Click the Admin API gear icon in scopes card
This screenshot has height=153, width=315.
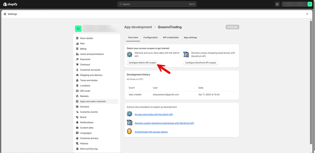tap(129, 54)
